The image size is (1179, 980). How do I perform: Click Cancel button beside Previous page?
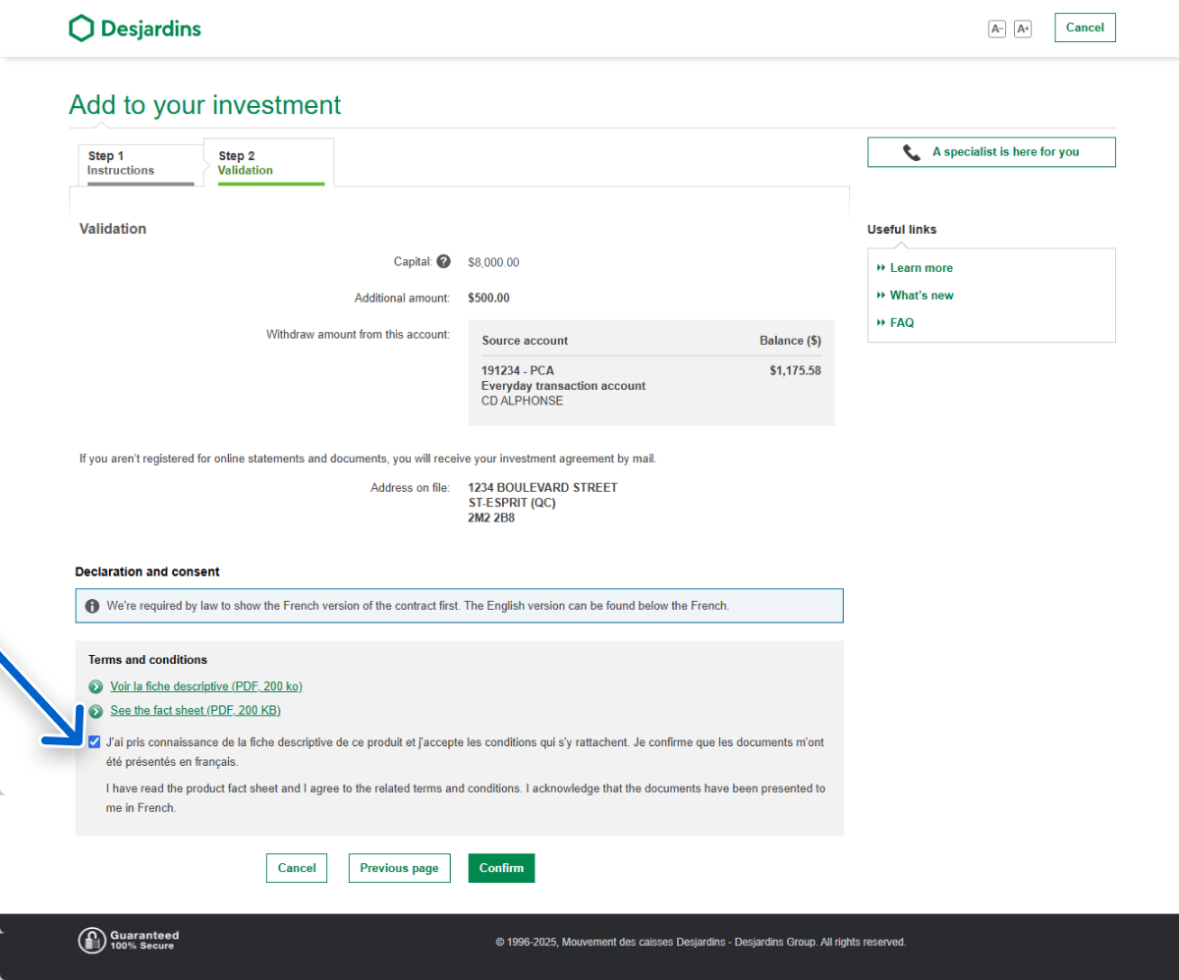coord(297,868)
